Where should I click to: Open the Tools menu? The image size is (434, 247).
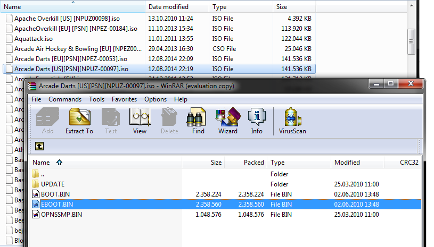96,99
